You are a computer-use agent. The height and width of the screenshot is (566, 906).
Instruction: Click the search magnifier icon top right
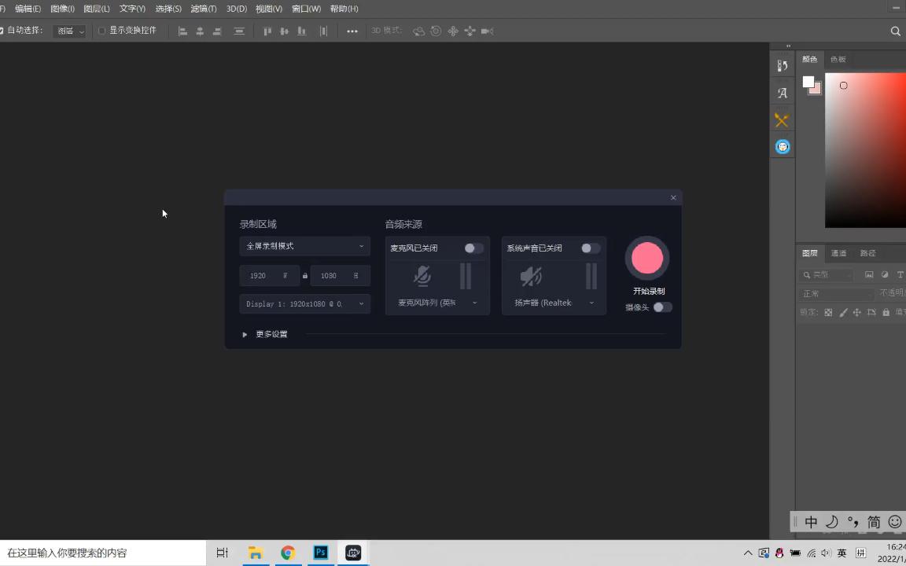[x=896, y=31]
